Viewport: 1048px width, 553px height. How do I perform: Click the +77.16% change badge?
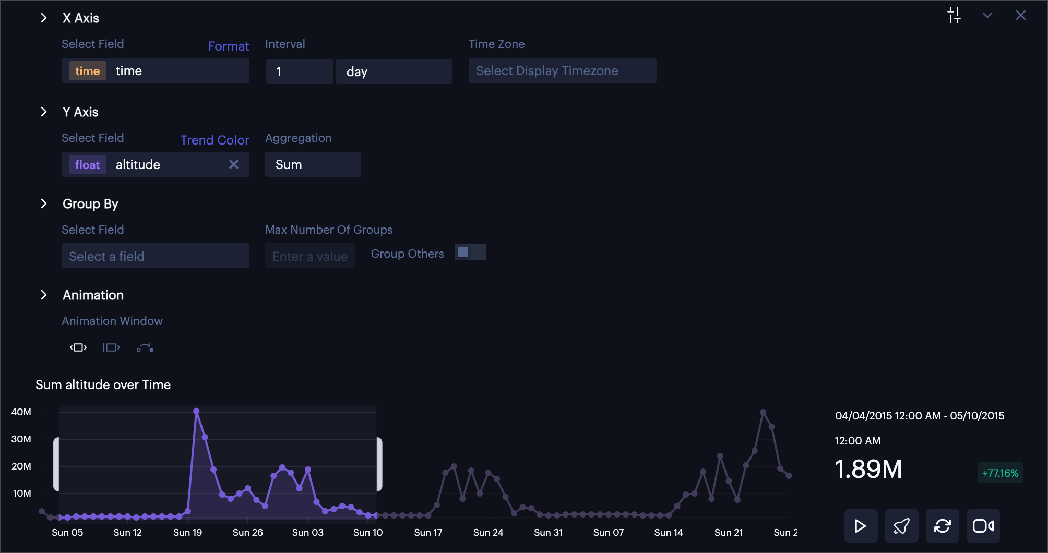[1000, 473]
